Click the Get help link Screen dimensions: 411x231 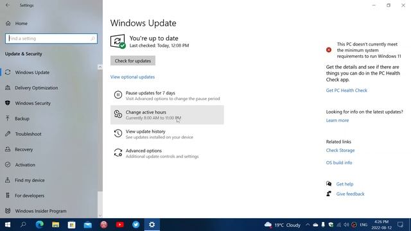pos(345,184)
